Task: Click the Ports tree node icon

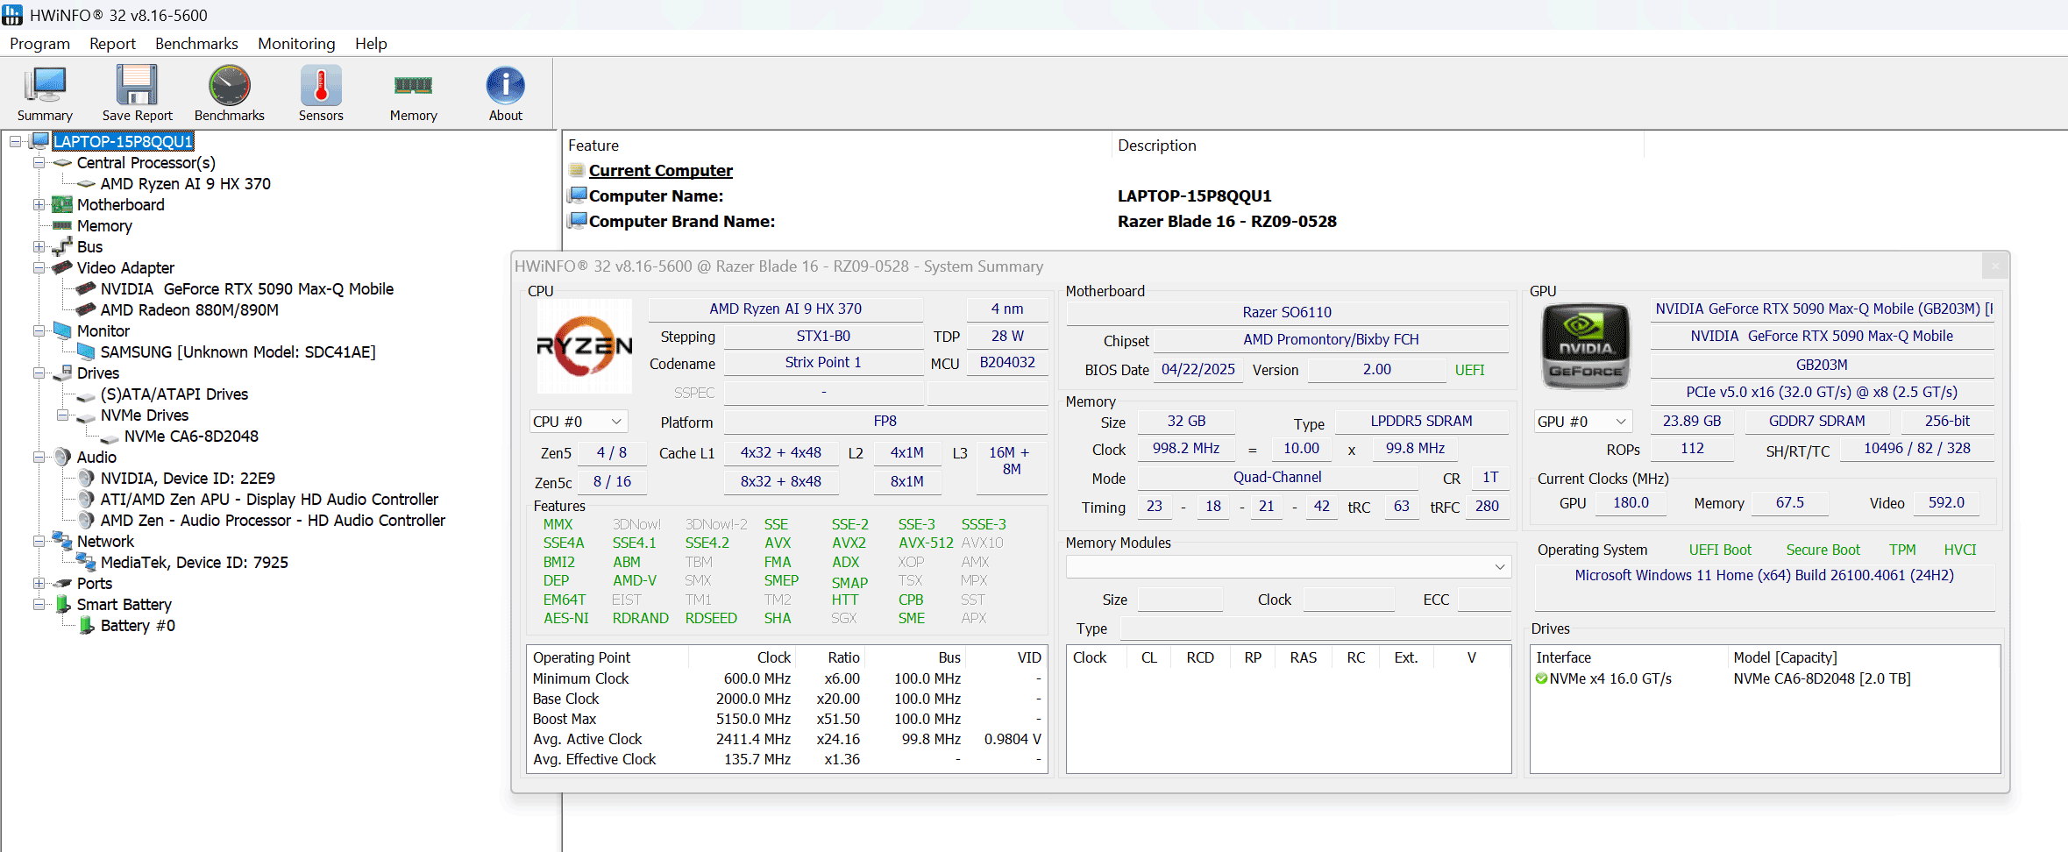Action: click(x=62, y=583)
